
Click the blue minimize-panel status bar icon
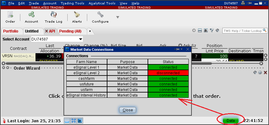click(x=67, y=121)
